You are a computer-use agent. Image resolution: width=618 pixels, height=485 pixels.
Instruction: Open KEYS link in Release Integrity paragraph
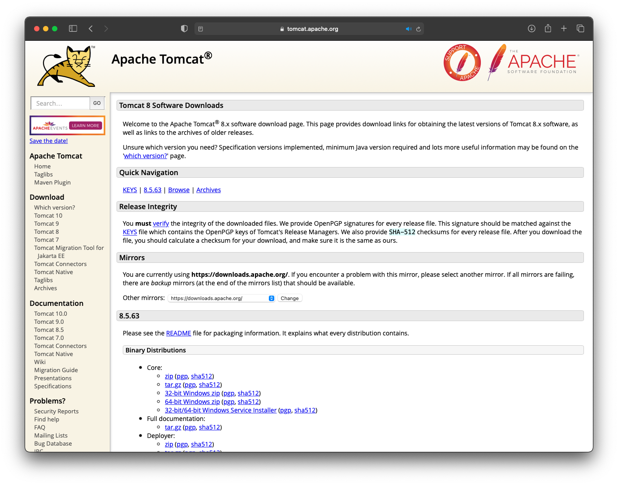(x=130, y=232)
